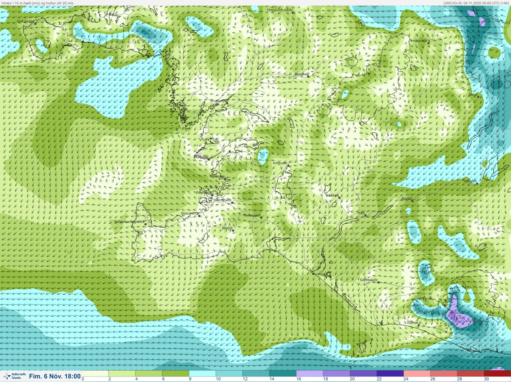511x382 pixels.
Task: Select the Setur station label
Action: [473, 95]
